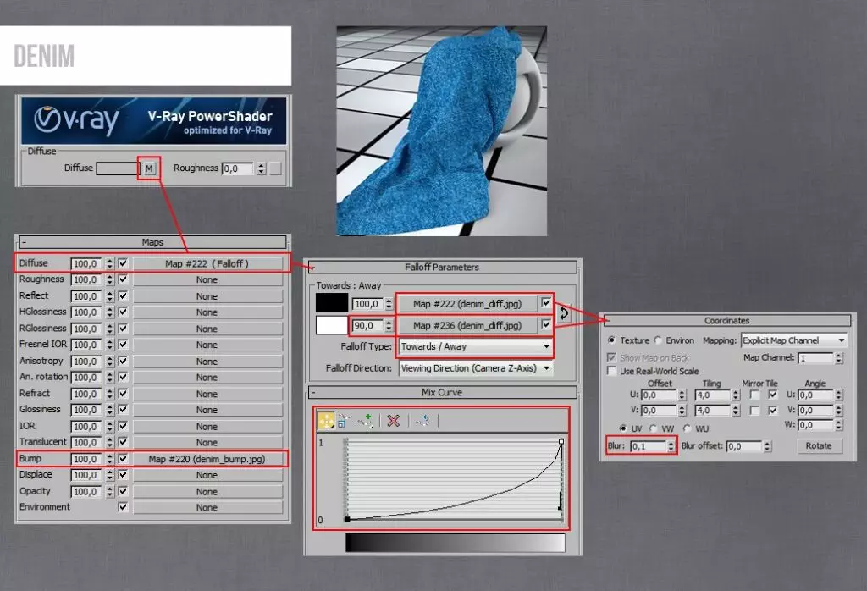Click the Add point icon in Mix Curve

[365, 421]
